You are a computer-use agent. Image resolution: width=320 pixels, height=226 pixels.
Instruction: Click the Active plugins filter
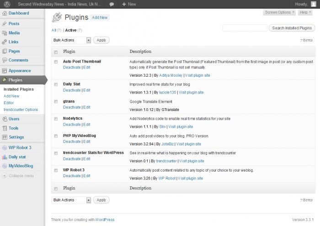[71, 30]
